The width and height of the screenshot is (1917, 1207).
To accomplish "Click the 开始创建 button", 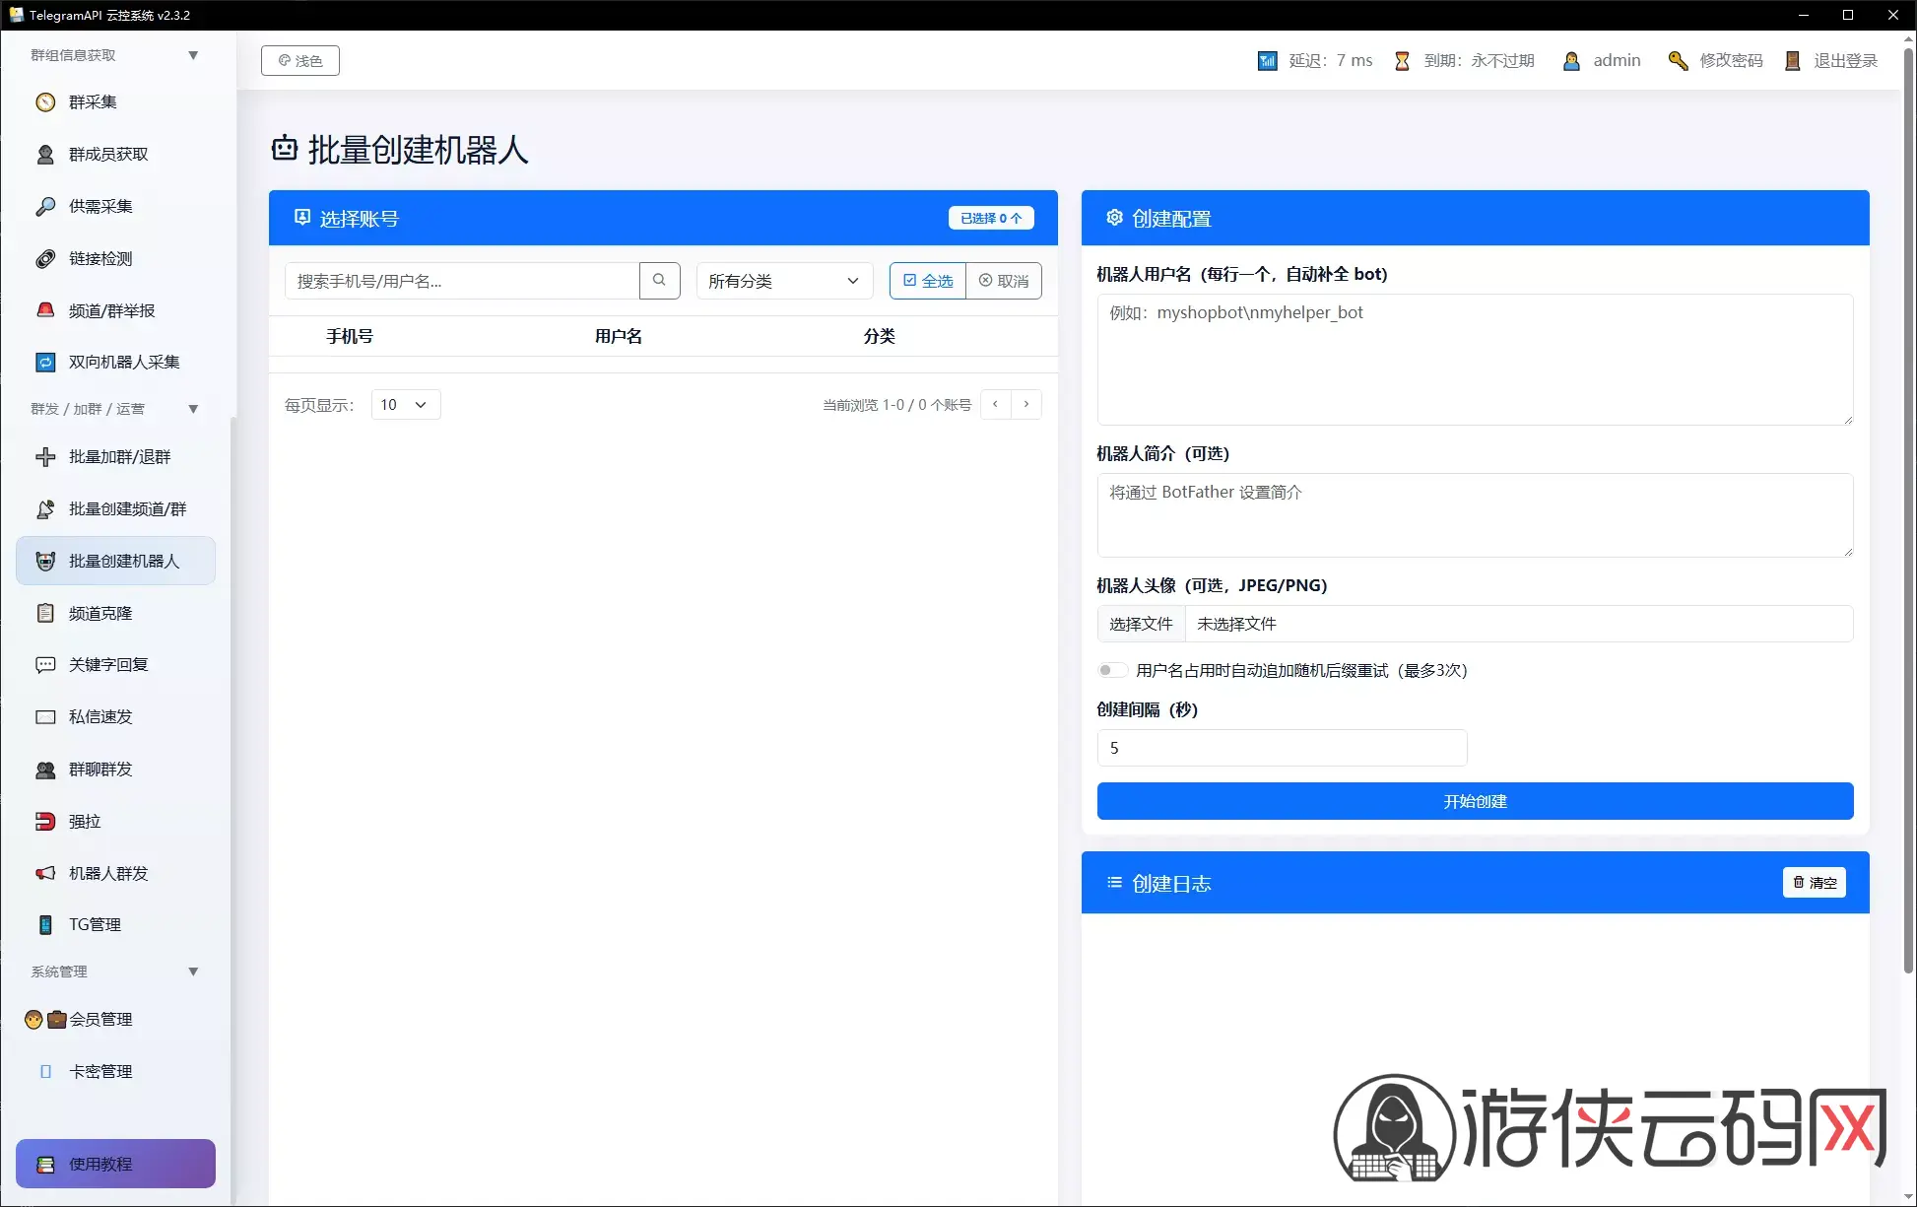I will click(x=1475, y=801).
